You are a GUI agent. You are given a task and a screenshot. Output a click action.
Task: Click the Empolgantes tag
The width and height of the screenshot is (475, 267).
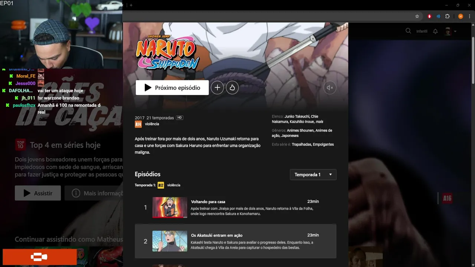323,144
